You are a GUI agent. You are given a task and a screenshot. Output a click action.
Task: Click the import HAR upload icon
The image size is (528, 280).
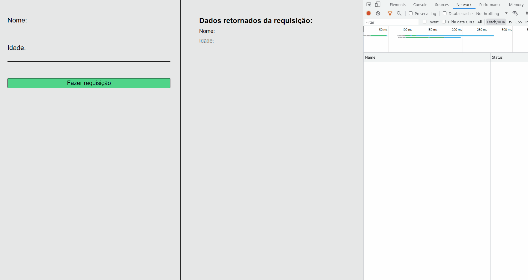[526, 13]
